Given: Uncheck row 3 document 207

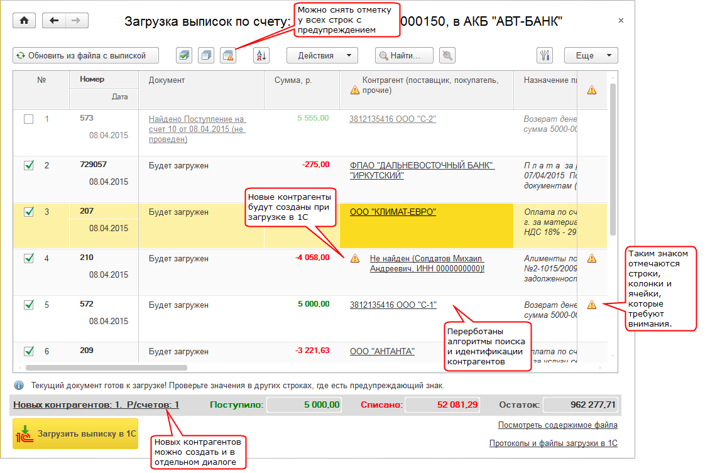Looking at the screenshot, I should pos(28,212).
